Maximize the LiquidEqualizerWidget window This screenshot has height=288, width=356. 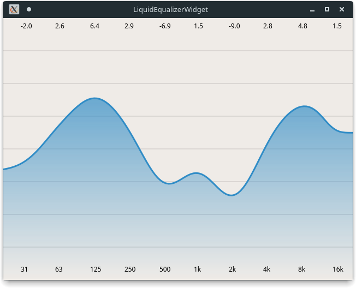click(327, 9)
